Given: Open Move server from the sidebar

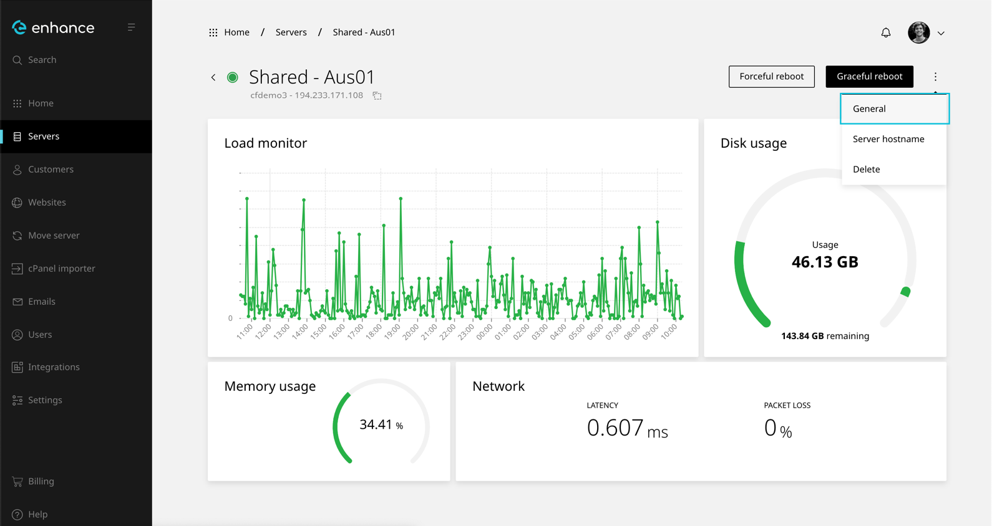Looking at the screenshot, I should coord(54,236).
